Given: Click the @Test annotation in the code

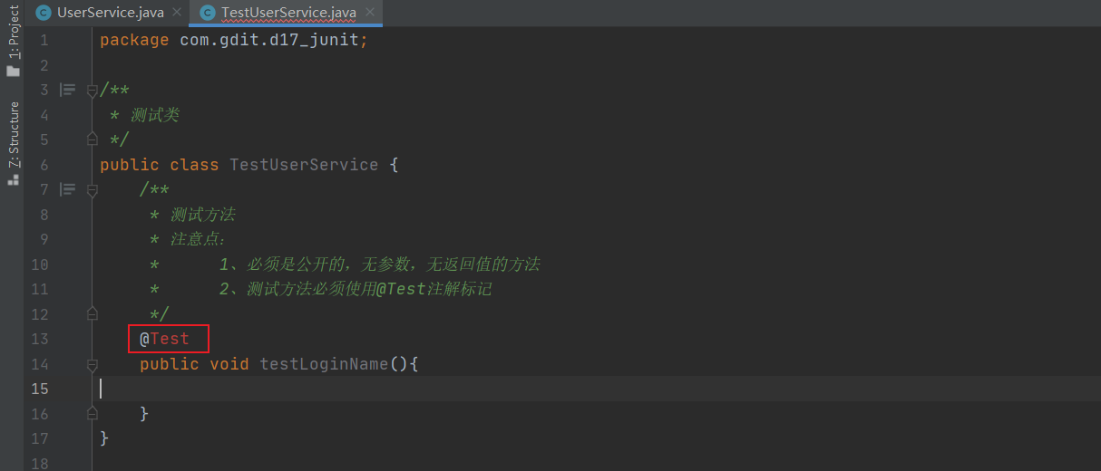Looking at the screenshot, I should coord(164,339).
